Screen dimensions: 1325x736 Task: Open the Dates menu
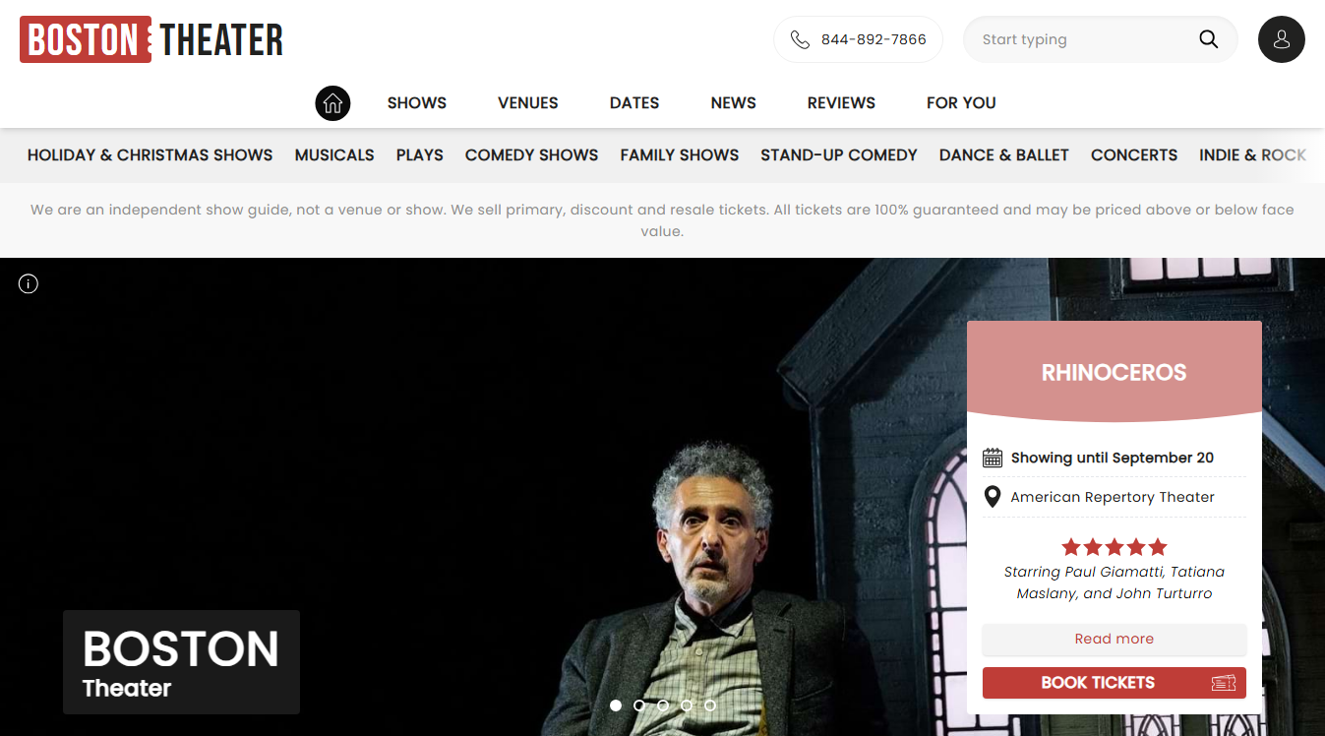coord(634,102)
